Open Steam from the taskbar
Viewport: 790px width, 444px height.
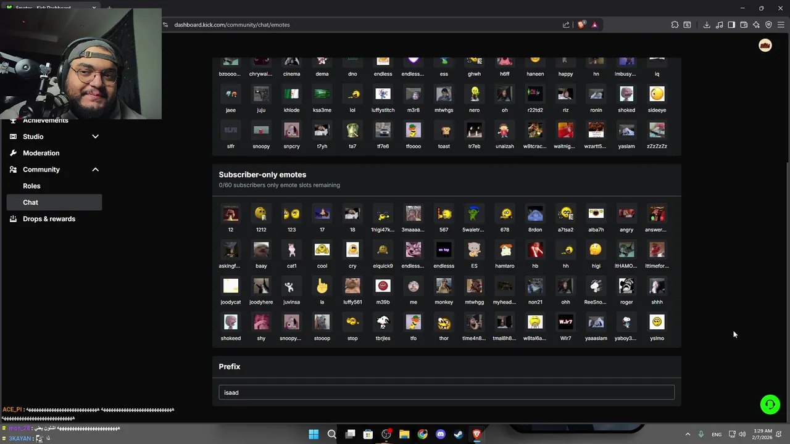point(459,434)
